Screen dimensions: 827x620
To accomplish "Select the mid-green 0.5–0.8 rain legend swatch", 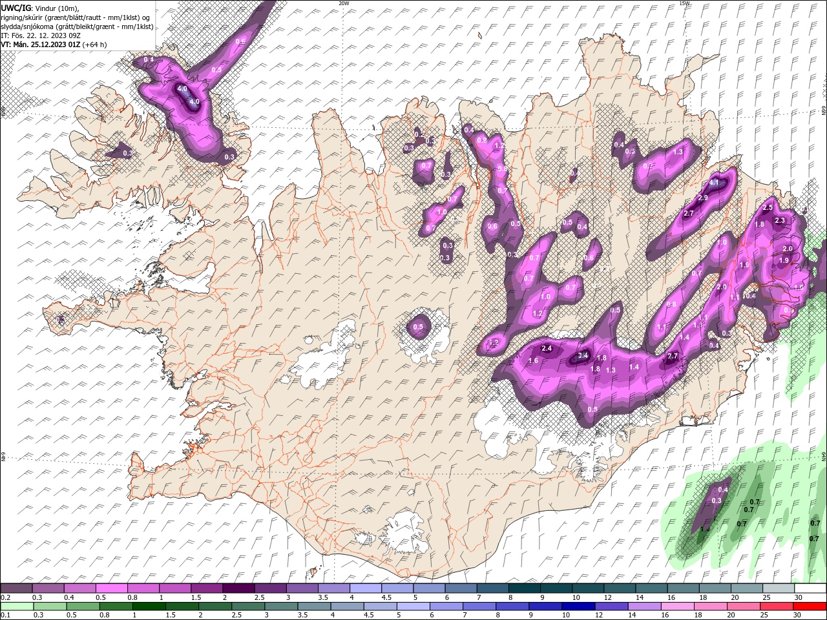I will [x=83, y=606].
